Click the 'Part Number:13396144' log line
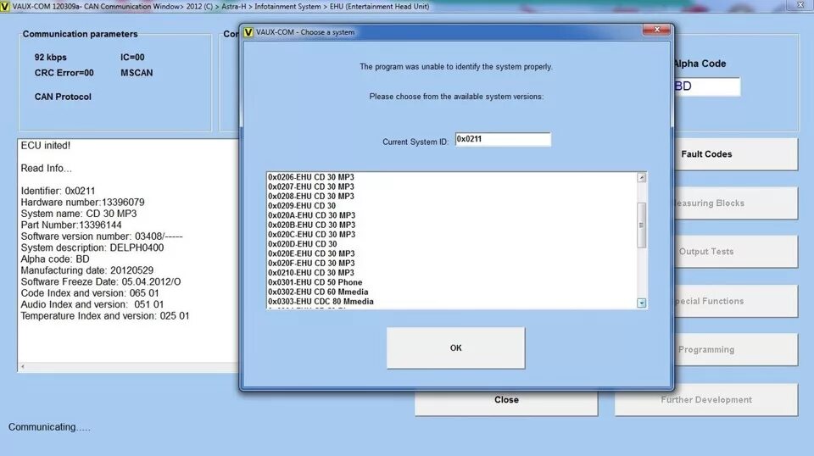 (71, 225)
